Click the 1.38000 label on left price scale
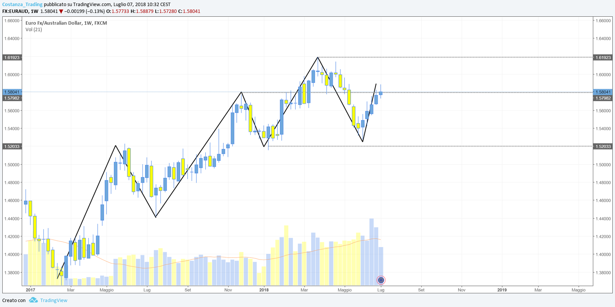The width and height of the screenshot is (615, 307). (x=12, y=272)
